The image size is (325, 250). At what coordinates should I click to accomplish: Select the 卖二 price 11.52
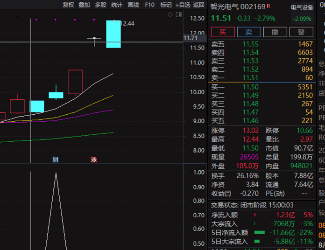(250, 69)
